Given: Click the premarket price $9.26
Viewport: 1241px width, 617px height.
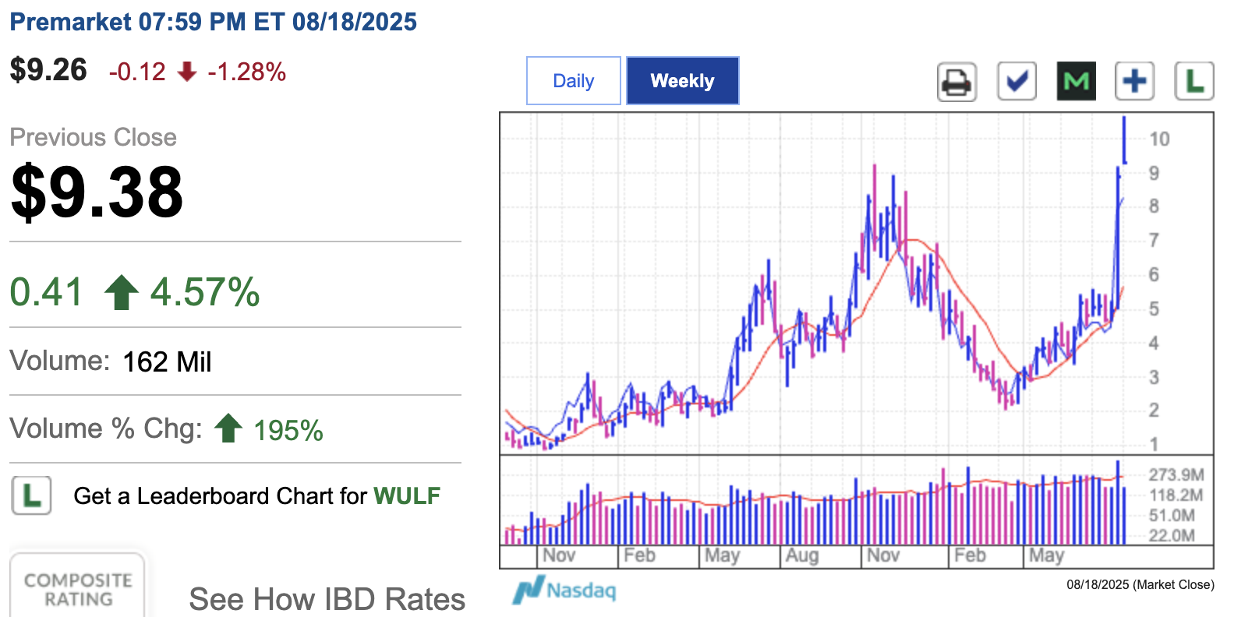Looking at the screenshot, I should [48, 70].
